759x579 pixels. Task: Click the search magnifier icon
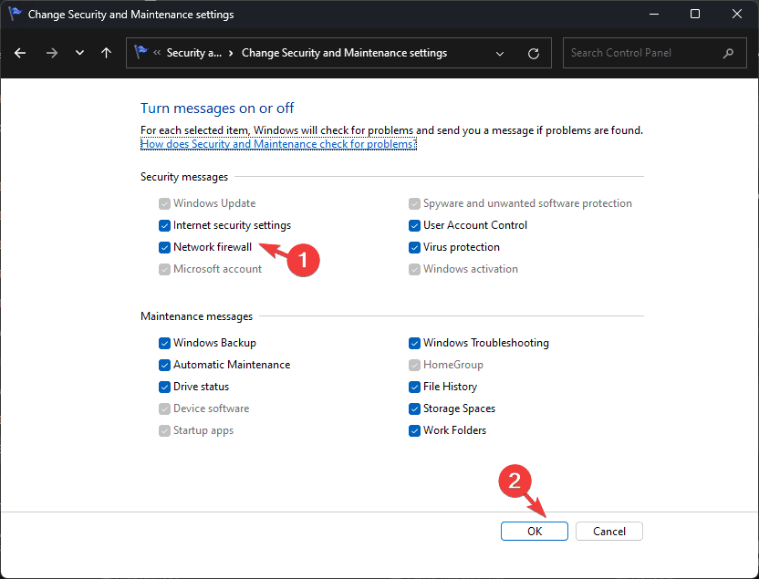729,53
